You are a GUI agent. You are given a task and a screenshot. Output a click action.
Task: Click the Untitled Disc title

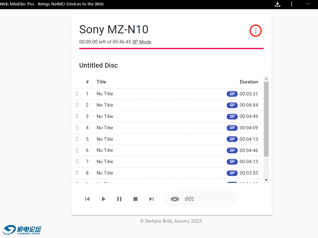click(x=98, y=65)
